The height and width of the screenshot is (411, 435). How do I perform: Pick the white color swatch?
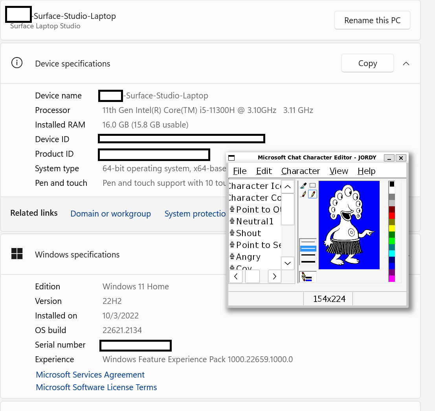click(x=392, y=191)
